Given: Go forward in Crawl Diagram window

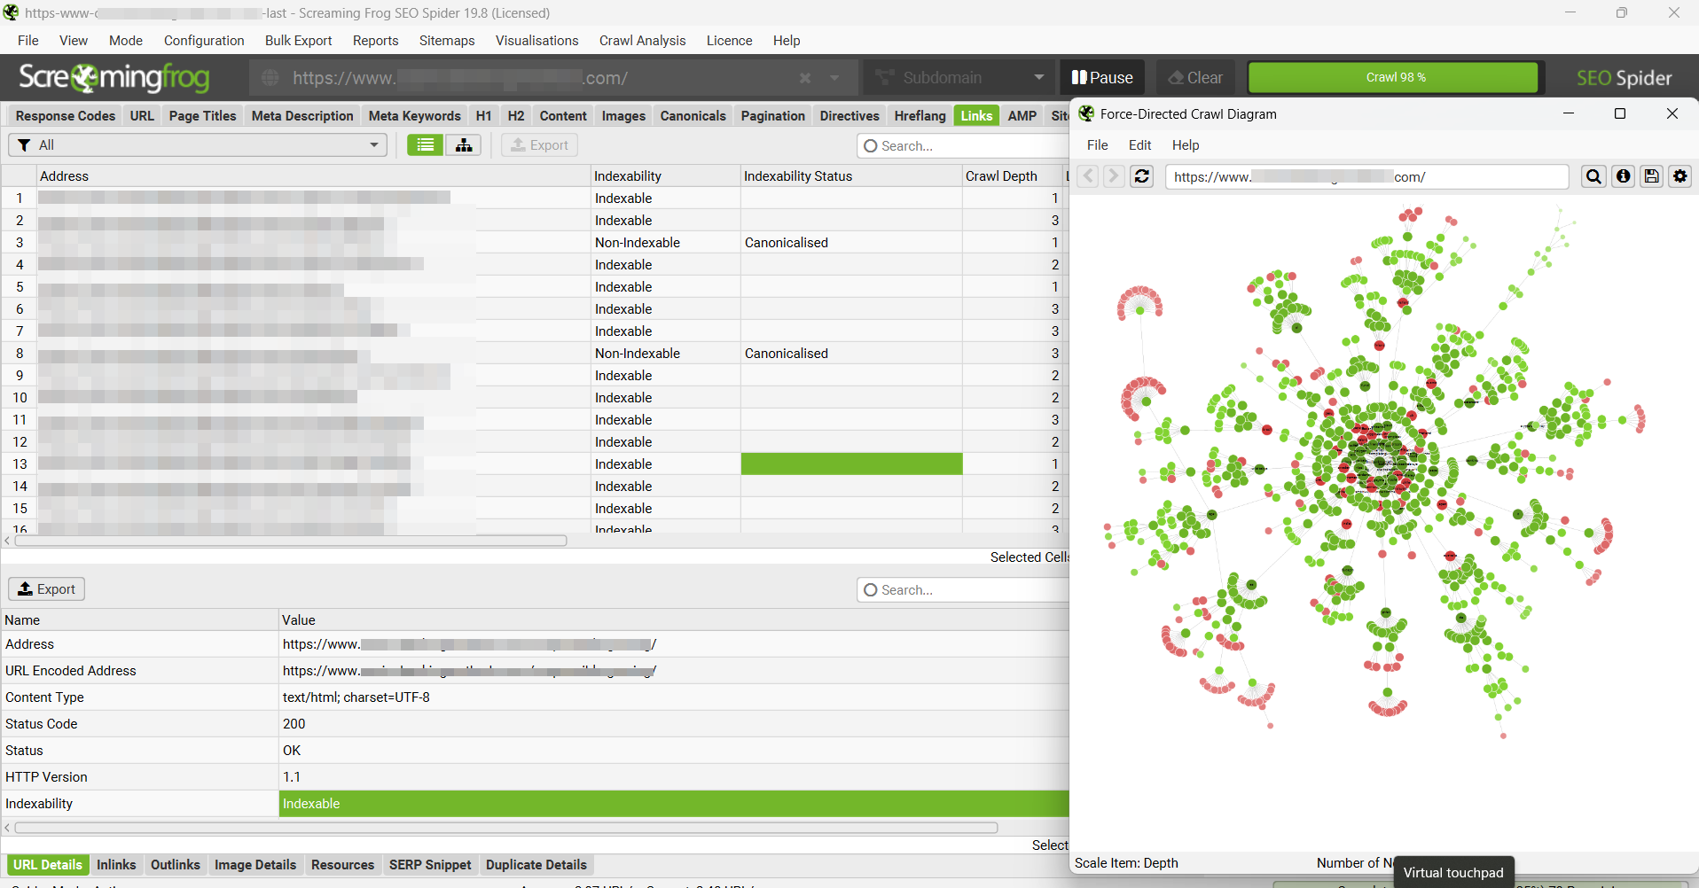Looking at the screenshot, I should click(x=1114, y=176).
